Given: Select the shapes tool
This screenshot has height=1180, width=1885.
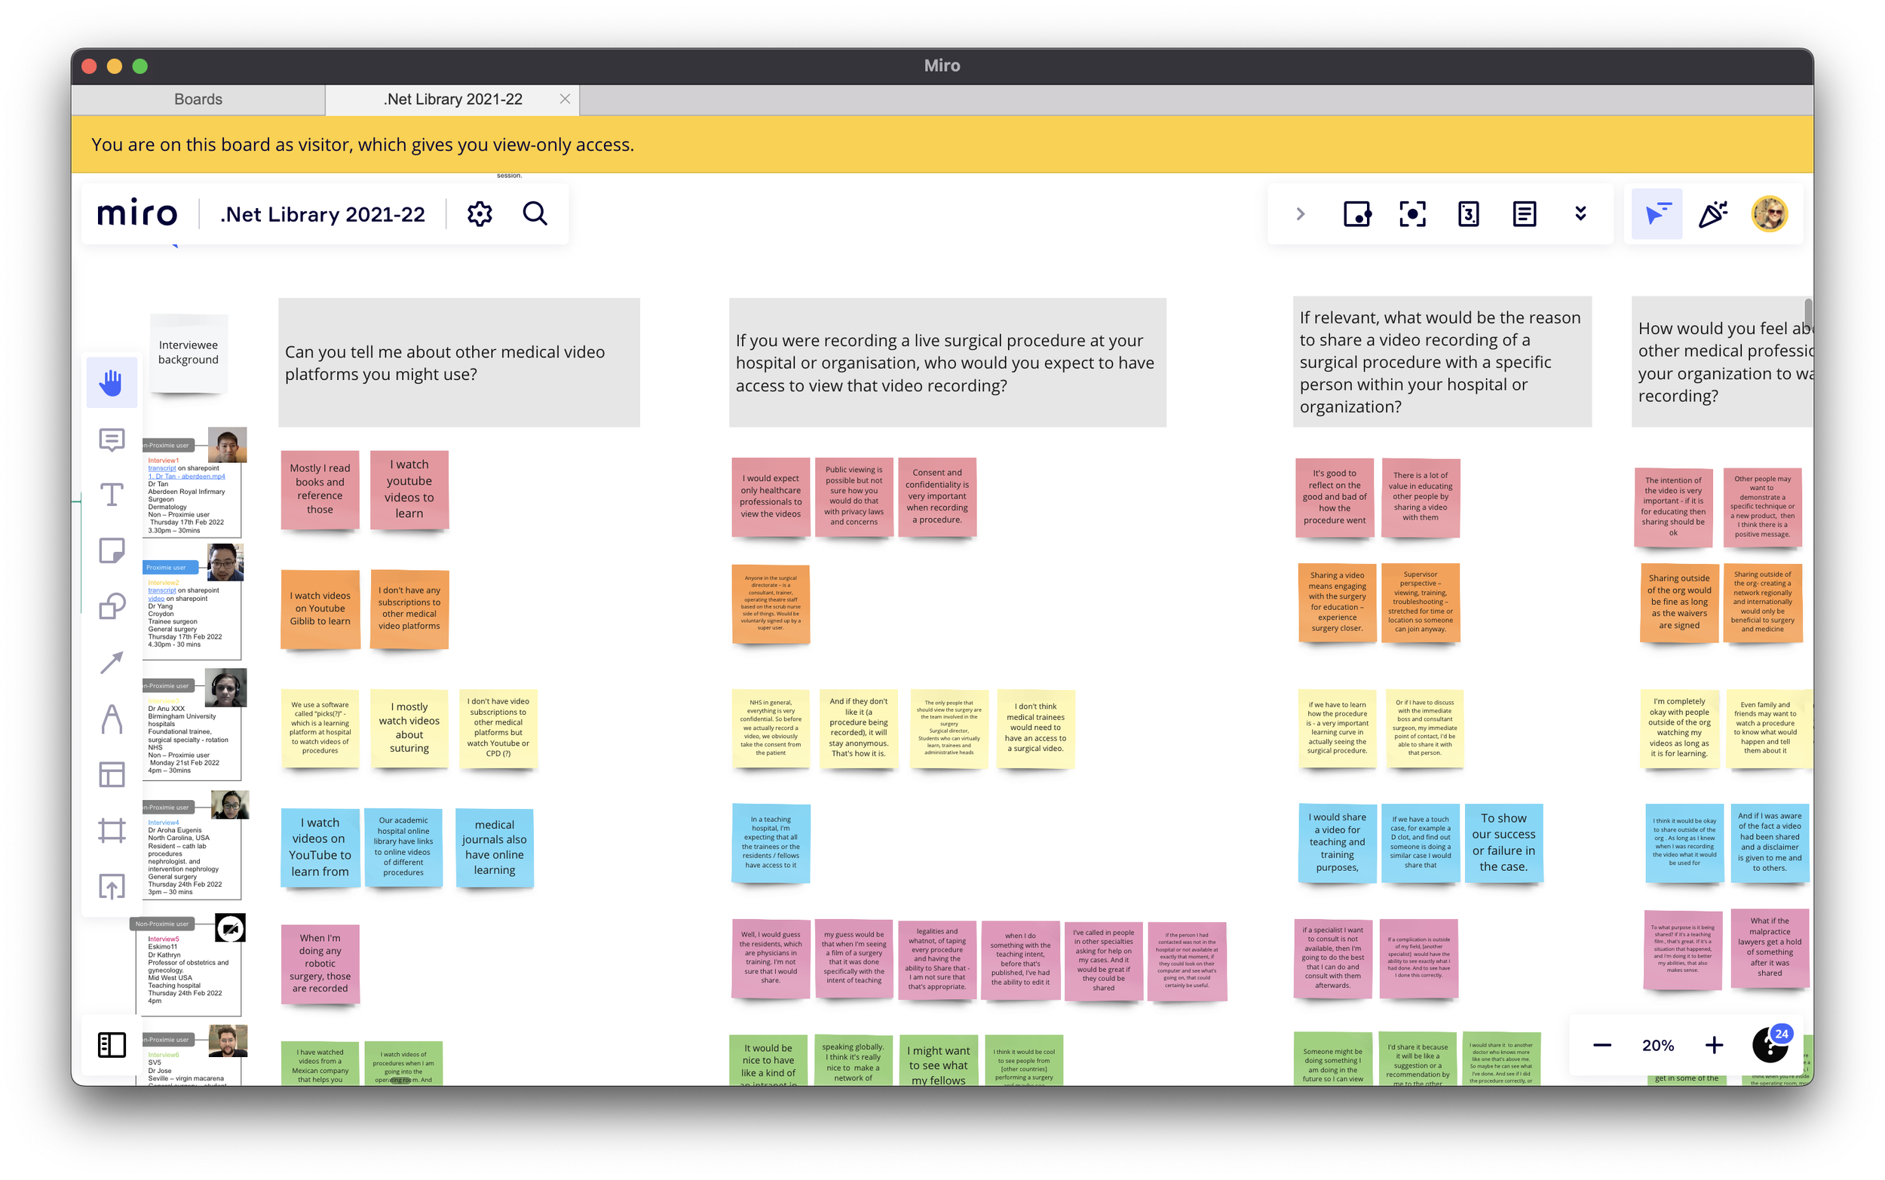Looking at the screenshot, I should coord(112,606).
